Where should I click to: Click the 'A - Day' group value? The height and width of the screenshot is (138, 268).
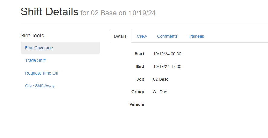coord(160,92)
